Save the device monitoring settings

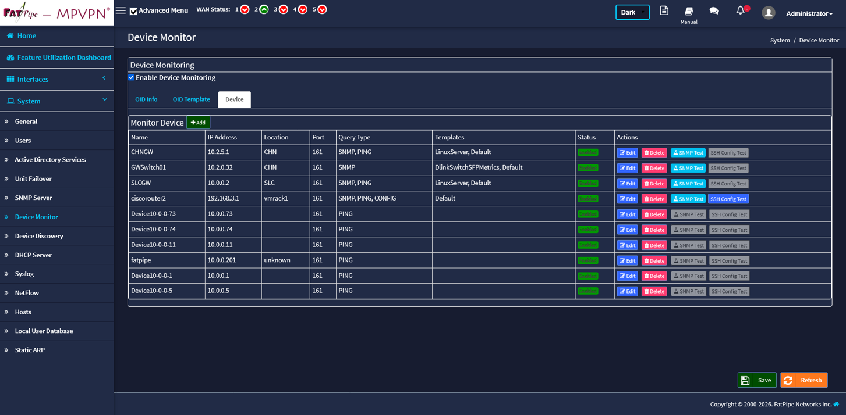click(x=757, y=380)
